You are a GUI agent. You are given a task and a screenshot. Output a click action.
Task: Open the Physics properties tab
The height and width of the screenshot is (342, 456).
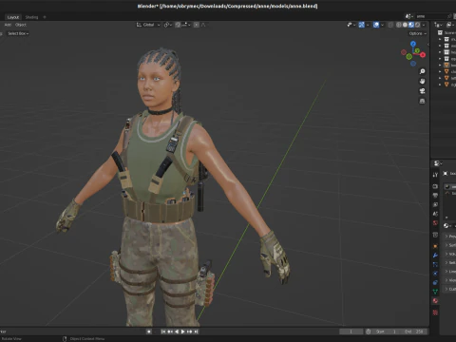435,274
